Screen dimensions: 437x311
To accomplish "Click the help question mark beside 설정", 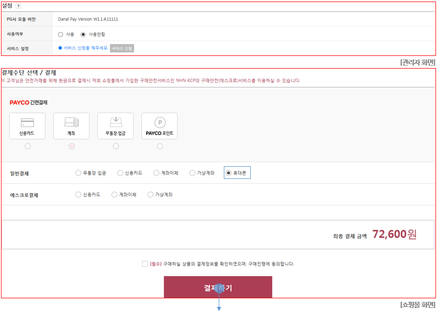I will click(18, 6).
